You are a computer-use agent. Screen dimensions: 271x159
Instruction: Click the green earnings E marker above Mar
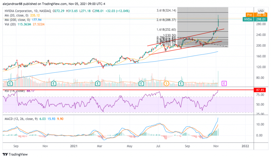click(98, 83)
